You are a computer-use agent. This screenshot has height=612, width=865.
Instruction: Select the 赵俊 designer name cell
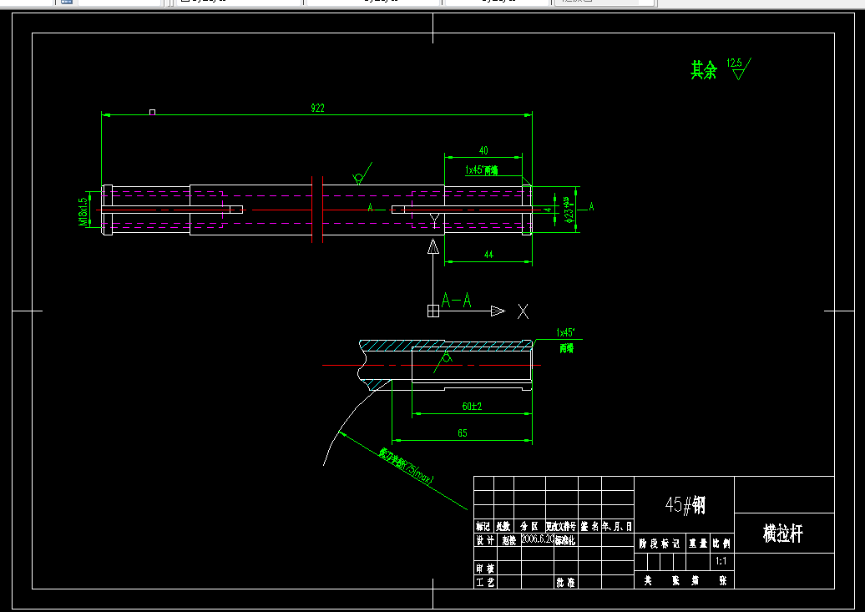pos(509,541)
